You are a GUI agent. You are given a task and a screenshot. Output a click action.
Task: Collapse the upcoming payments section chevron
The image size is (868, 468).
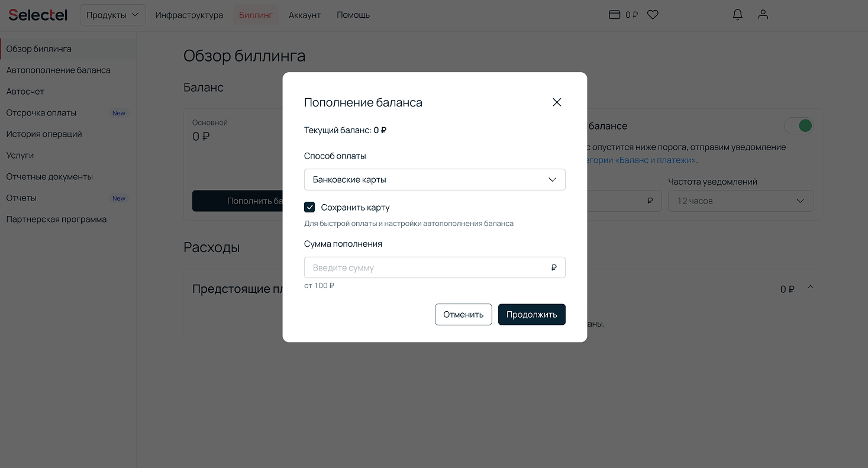tap(811, 288)
